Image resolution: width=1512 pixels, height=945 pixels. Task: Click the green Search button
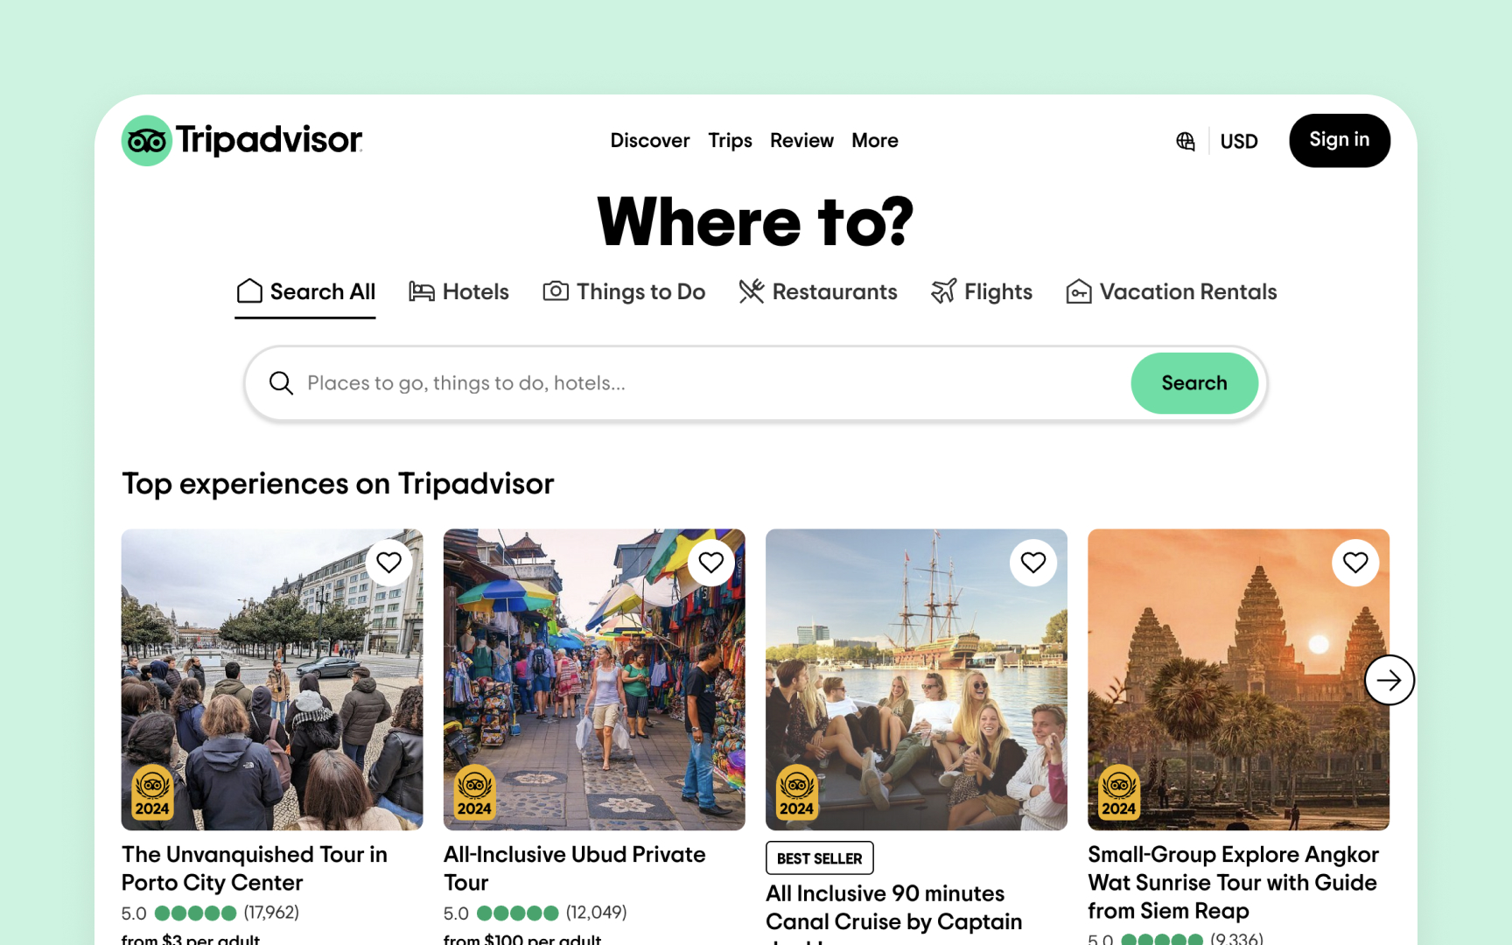click(1194, 383)
